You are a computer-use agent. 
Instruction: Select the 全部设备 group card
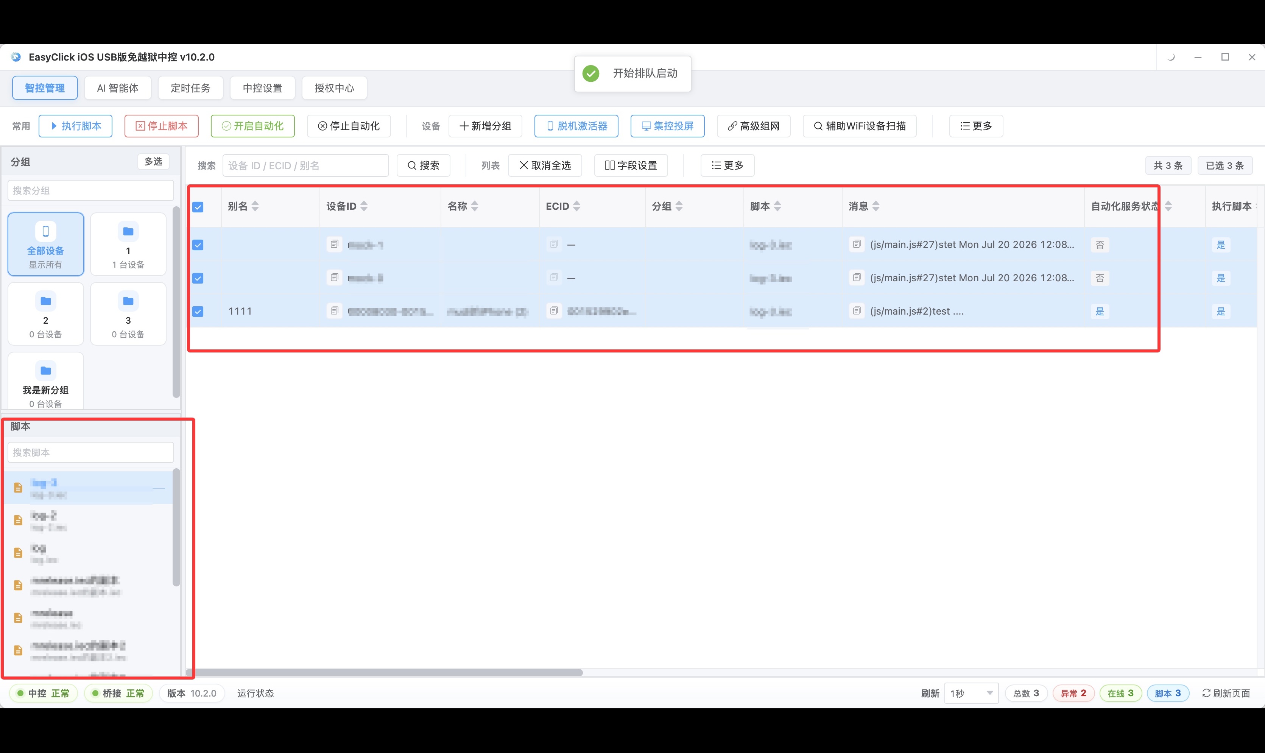click(46, 244)
